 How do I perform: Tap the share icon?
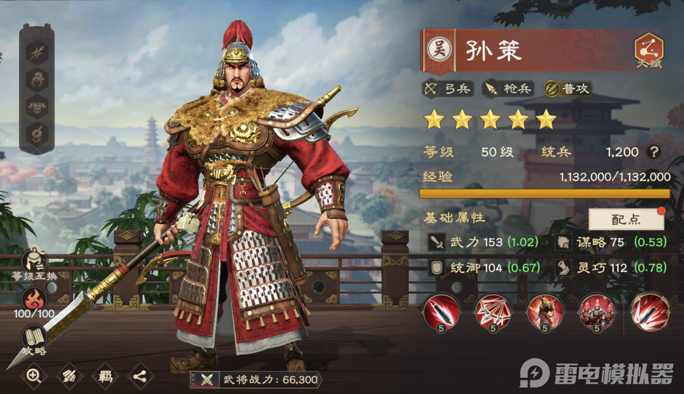pyautogui.click(x=140, y=376)
